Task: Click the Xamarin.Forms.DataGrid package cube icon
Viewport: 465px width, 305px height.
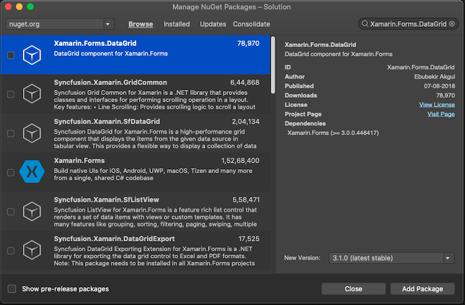Action: tap(31, 55)
